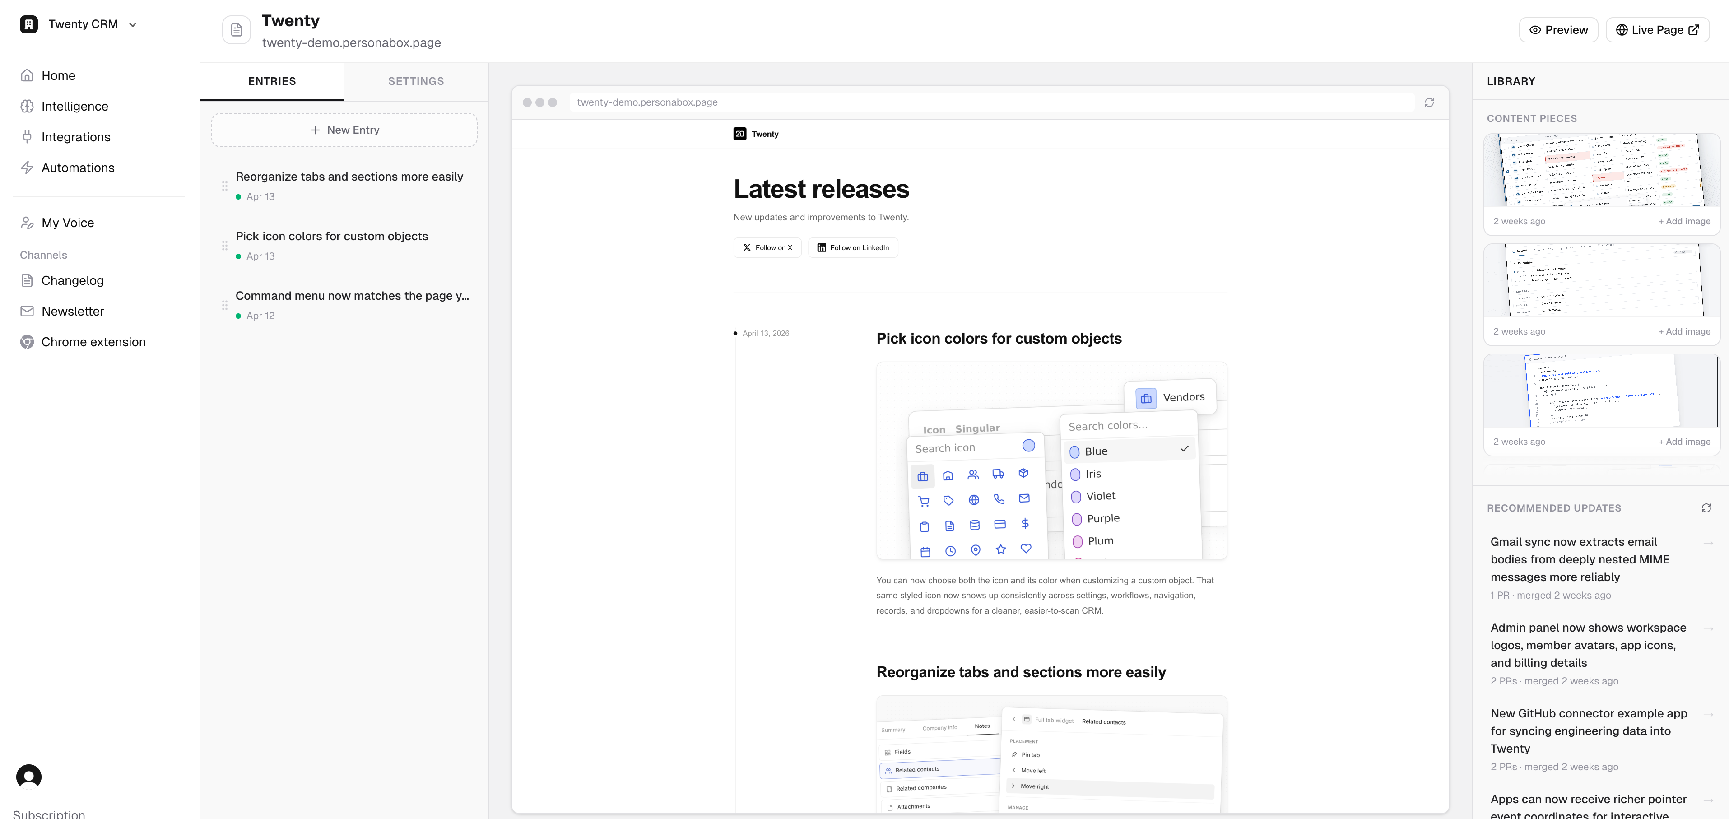Image resolution: width=1729 pixels, height=819 pixels.
Task: Click arrow next to Admin panel update
Action: [x=1709, y=628]
